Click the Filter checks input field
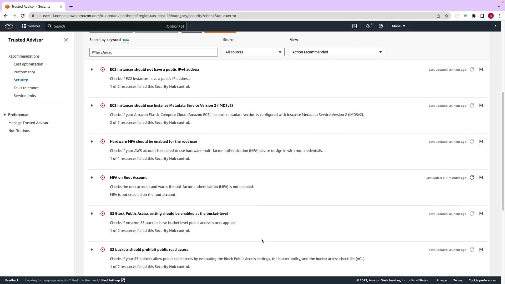 (153, 52)
